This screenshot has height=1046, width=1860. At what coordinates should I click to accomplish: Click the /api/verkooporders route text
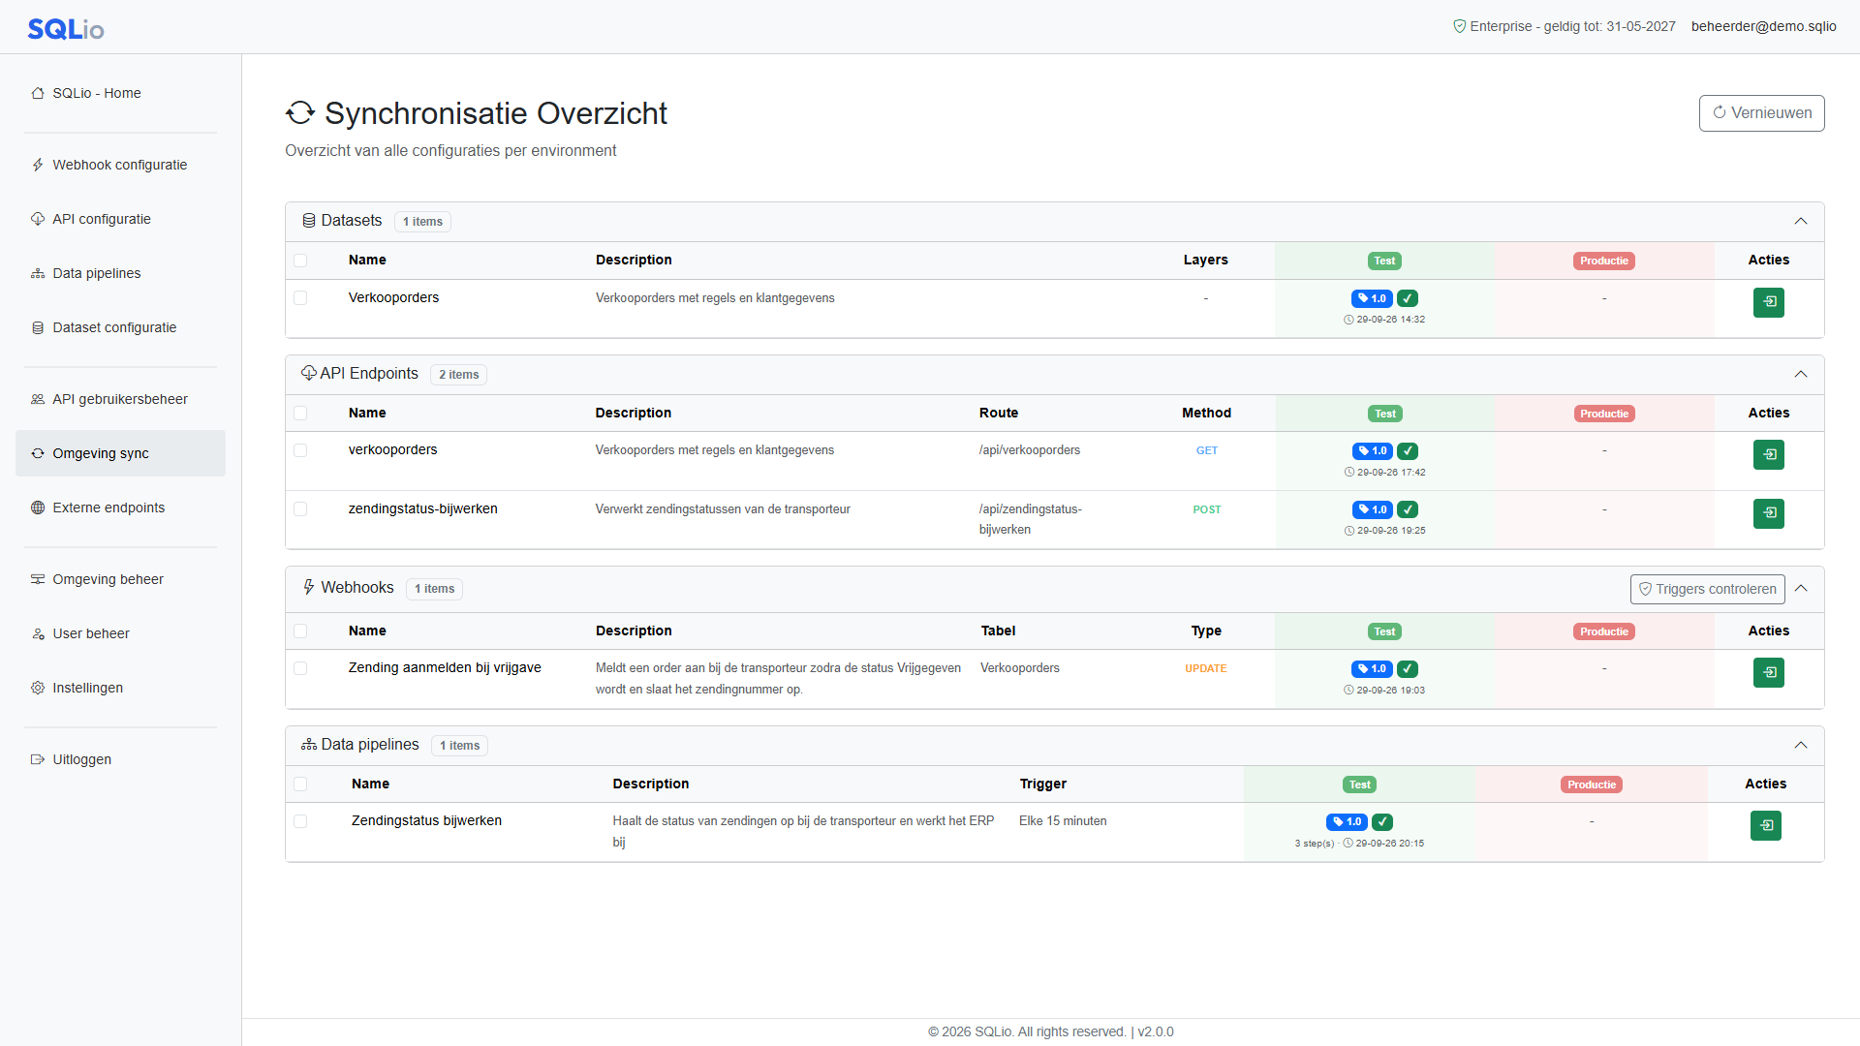1029,450
